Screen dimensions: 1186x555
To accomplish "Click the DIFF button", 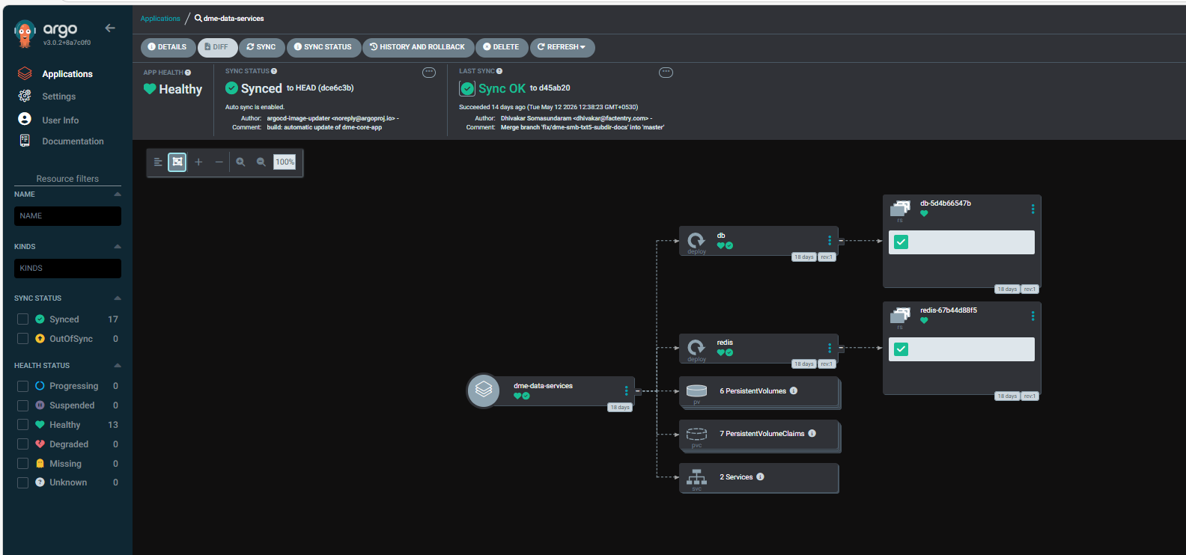I will coord(217,47).
